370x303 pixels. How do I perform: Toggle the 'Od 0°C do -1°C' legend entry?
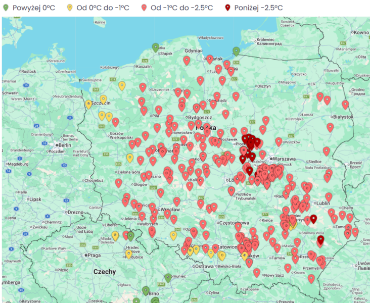pyautogui.click(x=104, y=8)
